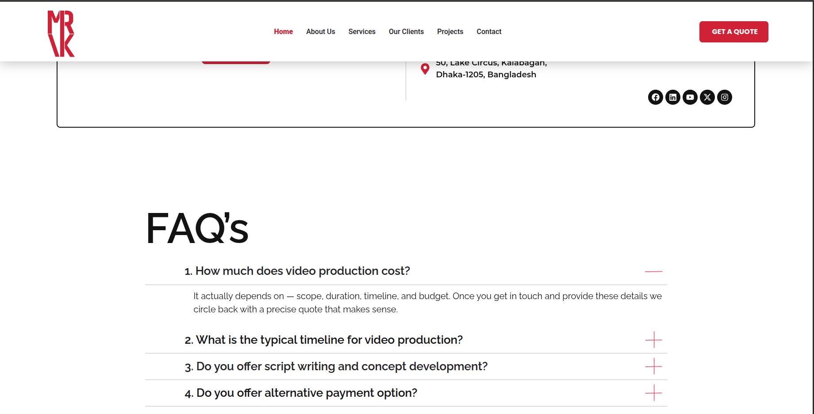Image resolution: width=814 pixels, height=414 pixels.
Task: Click the Home menu item
Action: [283, 32]
